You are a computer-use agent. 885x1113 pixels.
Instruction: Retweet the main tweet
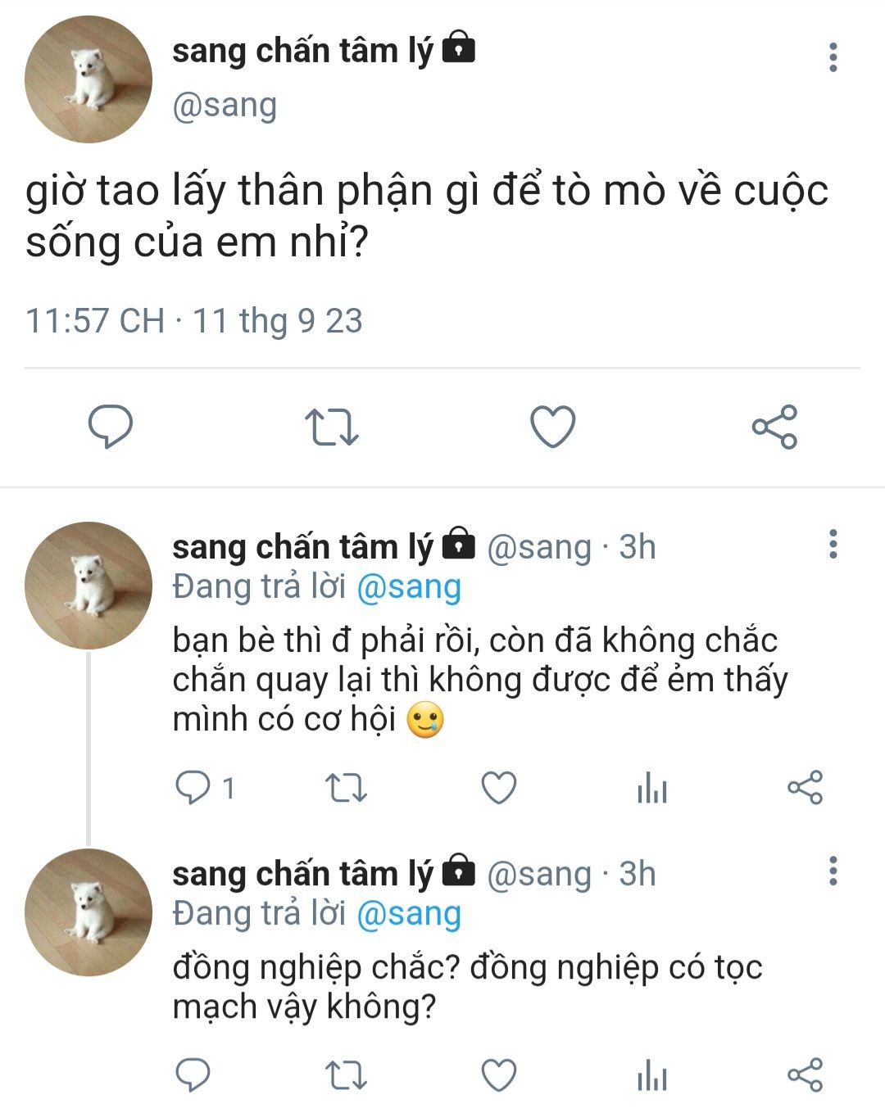click(x=331, y=427)
